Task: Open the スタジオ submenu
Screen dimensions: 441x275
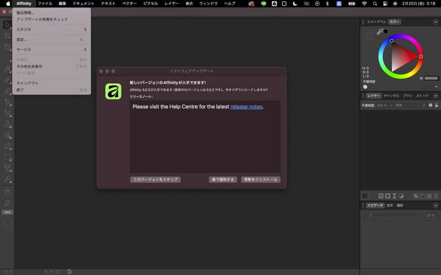Action: coord(52,29)
